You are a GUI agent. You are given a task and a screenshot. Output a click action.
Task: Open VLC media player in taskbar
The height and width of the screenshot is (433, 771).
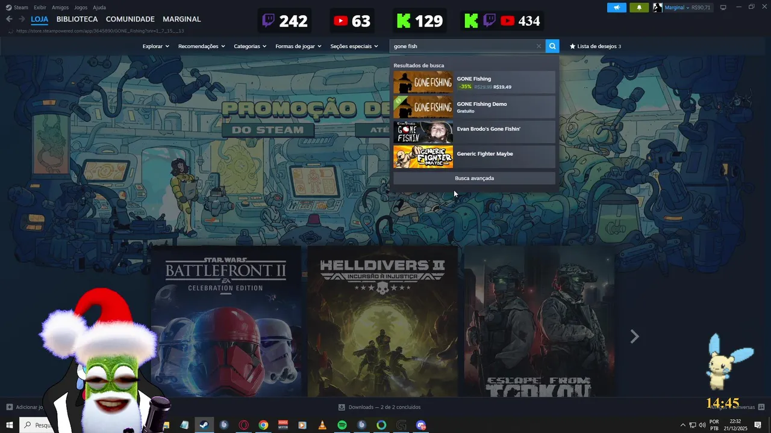322,425
